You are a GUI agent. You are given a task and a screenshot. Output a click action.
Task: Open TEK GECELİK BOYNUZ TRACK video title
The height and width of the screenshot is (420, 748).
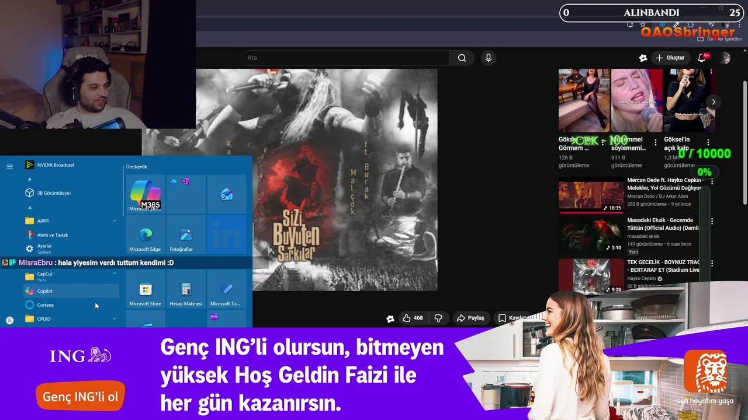[663, 266]
